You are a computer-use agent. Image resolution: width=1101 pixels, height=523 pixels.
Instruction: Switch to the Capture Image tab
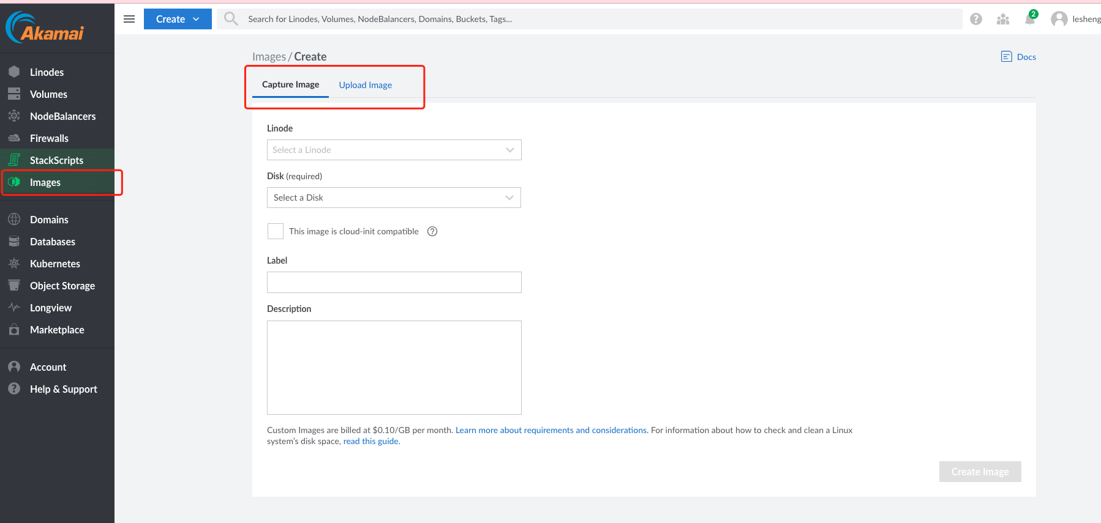pyautogui.click(x=290, y=85)
